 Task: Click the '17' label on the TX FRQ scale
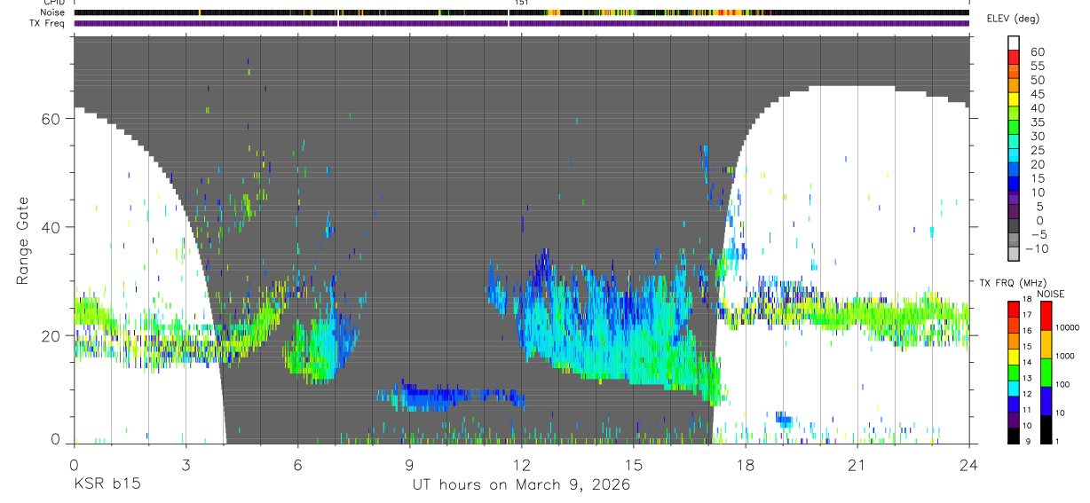1027,315
